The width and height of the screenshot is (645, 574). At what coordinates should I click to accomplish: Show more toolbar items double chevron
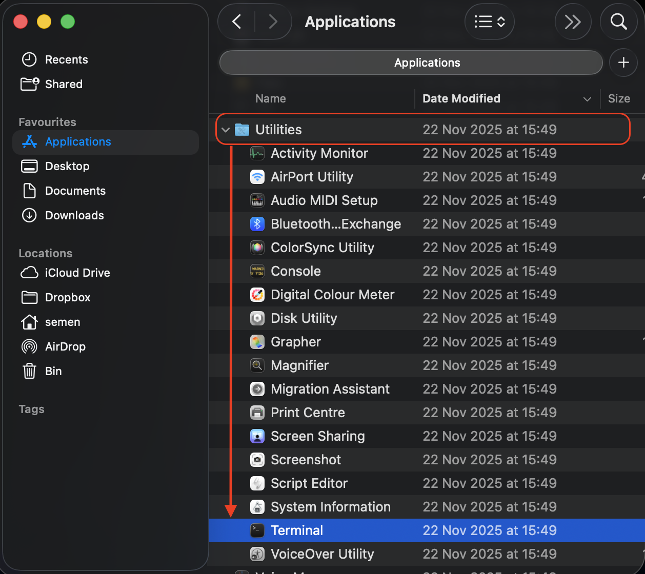click(573, 22)
